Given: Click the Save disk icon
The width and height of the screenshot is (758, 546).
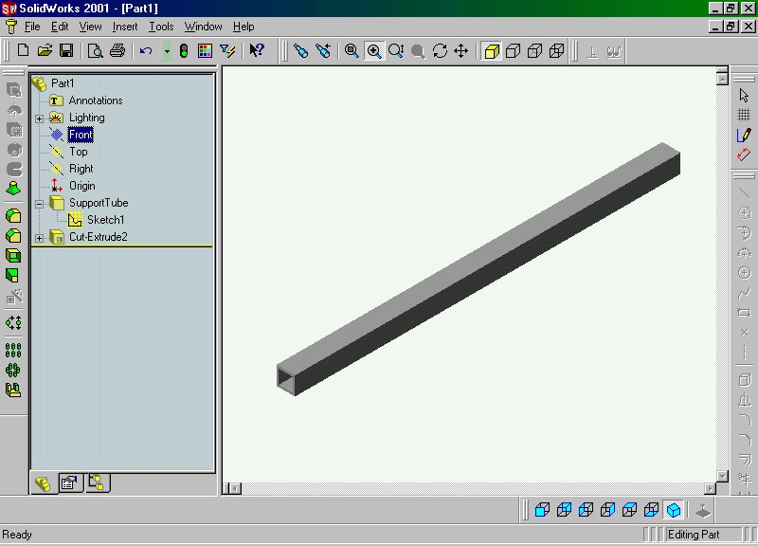Looking at the screenshot, I should pos(66,50).
